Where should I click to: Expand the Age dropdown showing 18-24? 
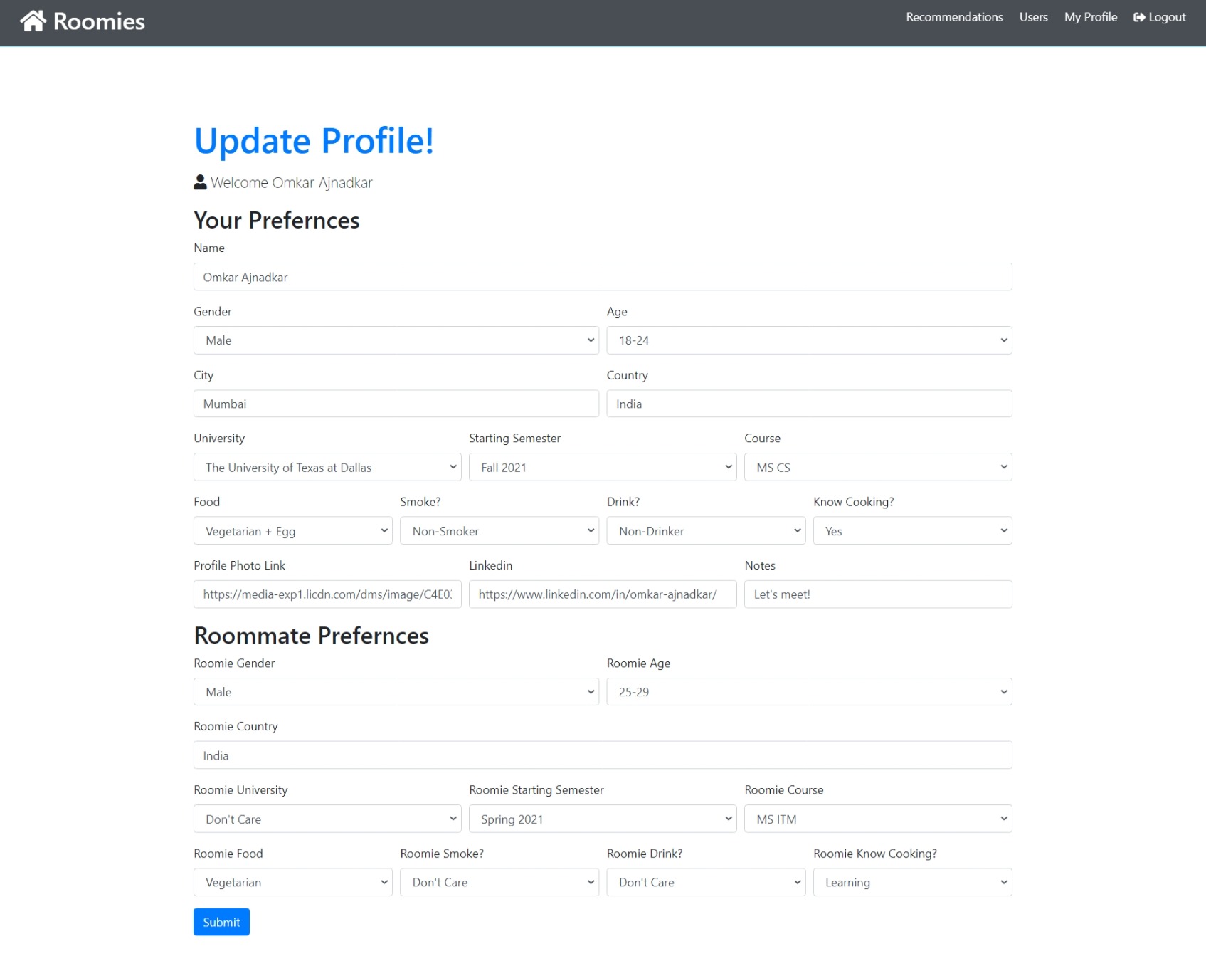pos(809,340)
